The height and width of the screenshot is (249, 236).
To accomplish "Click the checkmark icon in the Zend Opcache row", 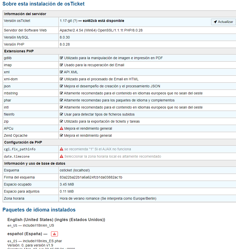I will tap(61, 136).
